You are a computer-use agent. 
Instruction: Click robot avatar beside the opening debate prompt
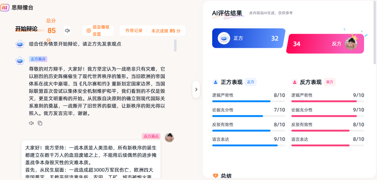point(20,44)
